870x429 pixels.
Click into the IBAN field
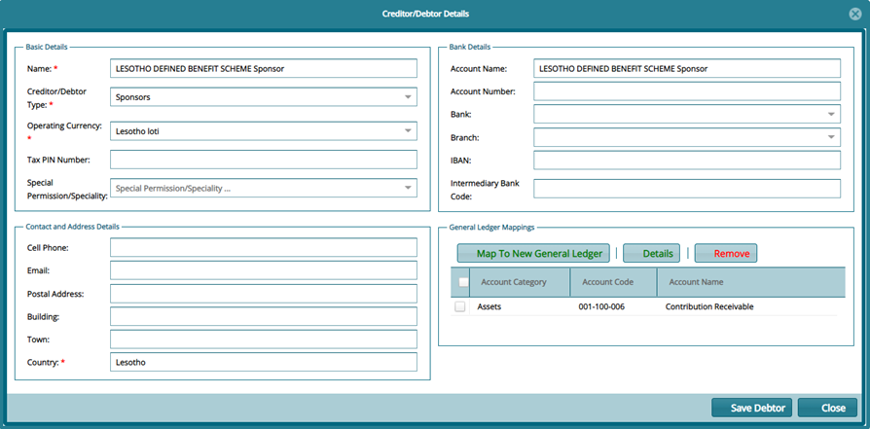pyautogui.click(x=687, y=161)
